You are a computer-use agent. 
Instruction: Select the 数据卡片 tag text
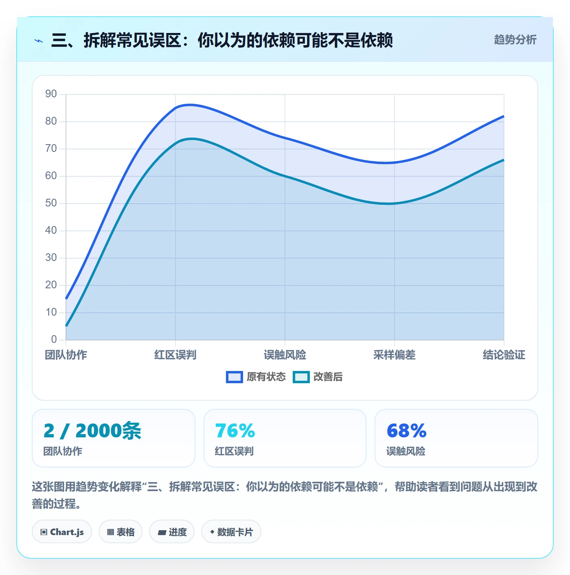pyautogui.click(x=235, y=532)
